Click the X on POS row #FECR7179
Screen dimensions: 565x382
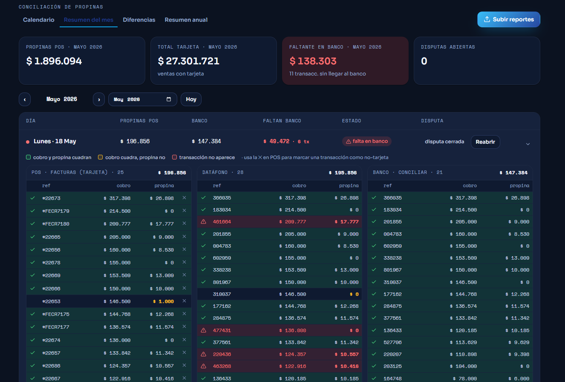(184, 211)
